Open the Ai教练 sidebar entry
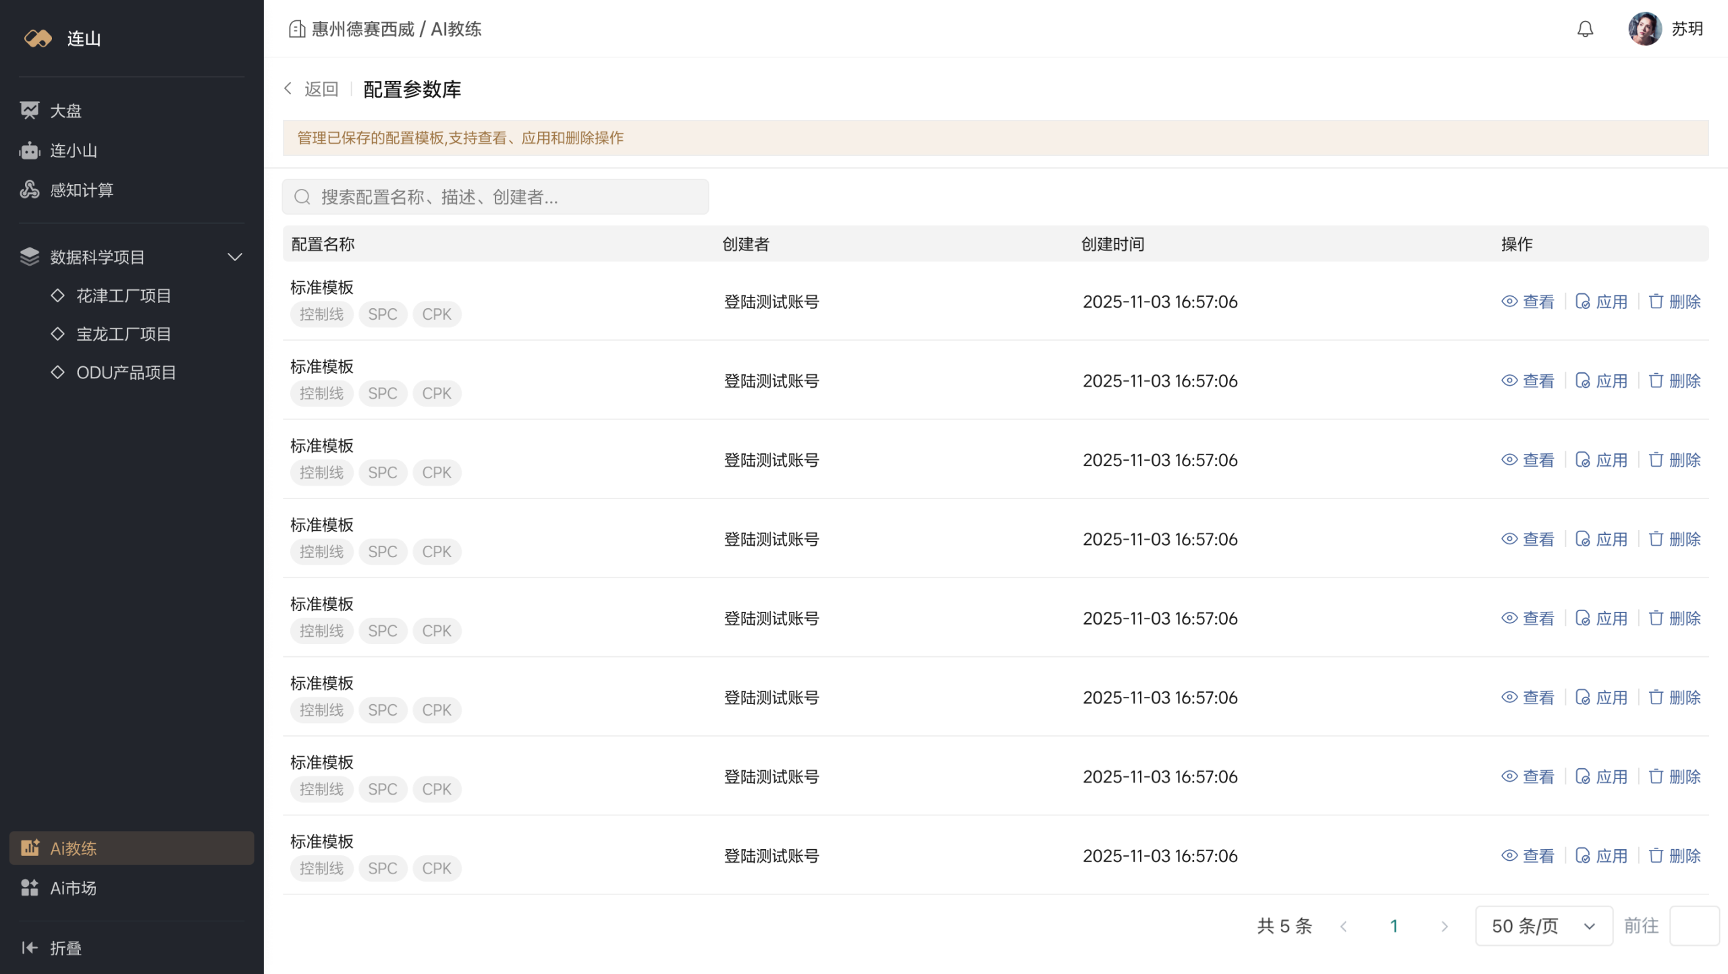The image size is (1728, 974). (132, 848)
